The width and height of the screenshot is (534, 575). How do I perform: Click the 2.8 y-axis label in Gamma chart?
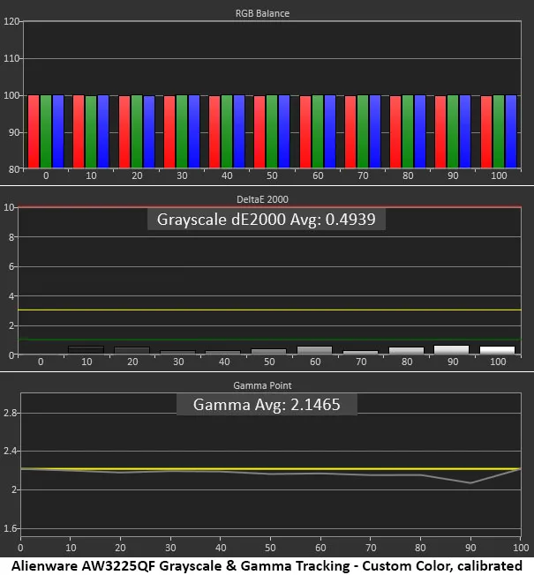11,413
